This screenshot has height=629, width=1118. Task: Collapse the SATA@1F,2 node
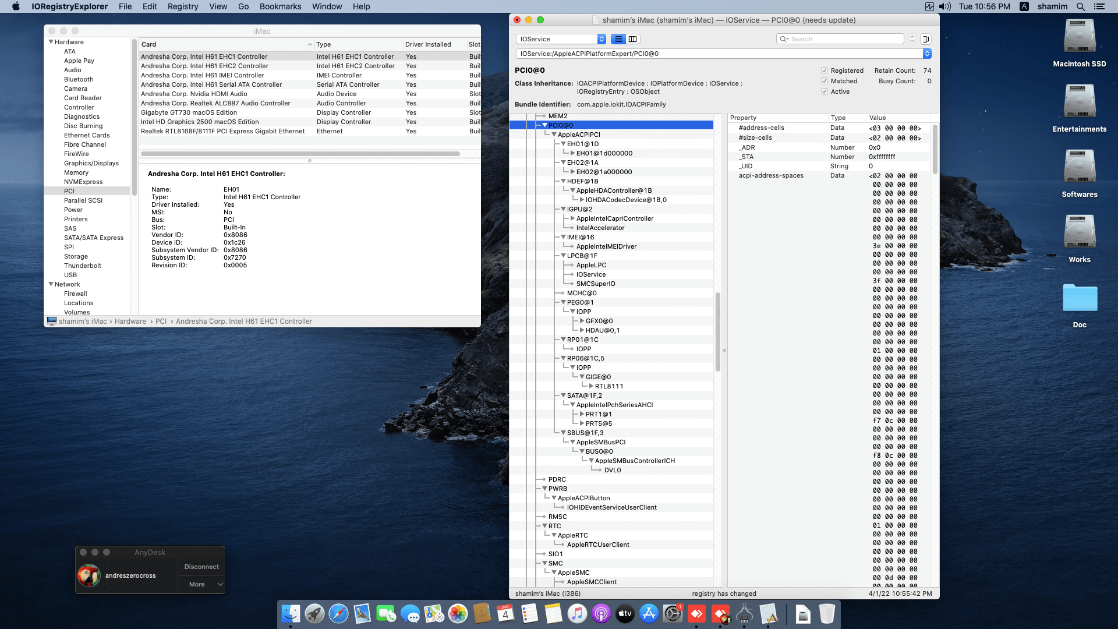click(x=563, y=395)
